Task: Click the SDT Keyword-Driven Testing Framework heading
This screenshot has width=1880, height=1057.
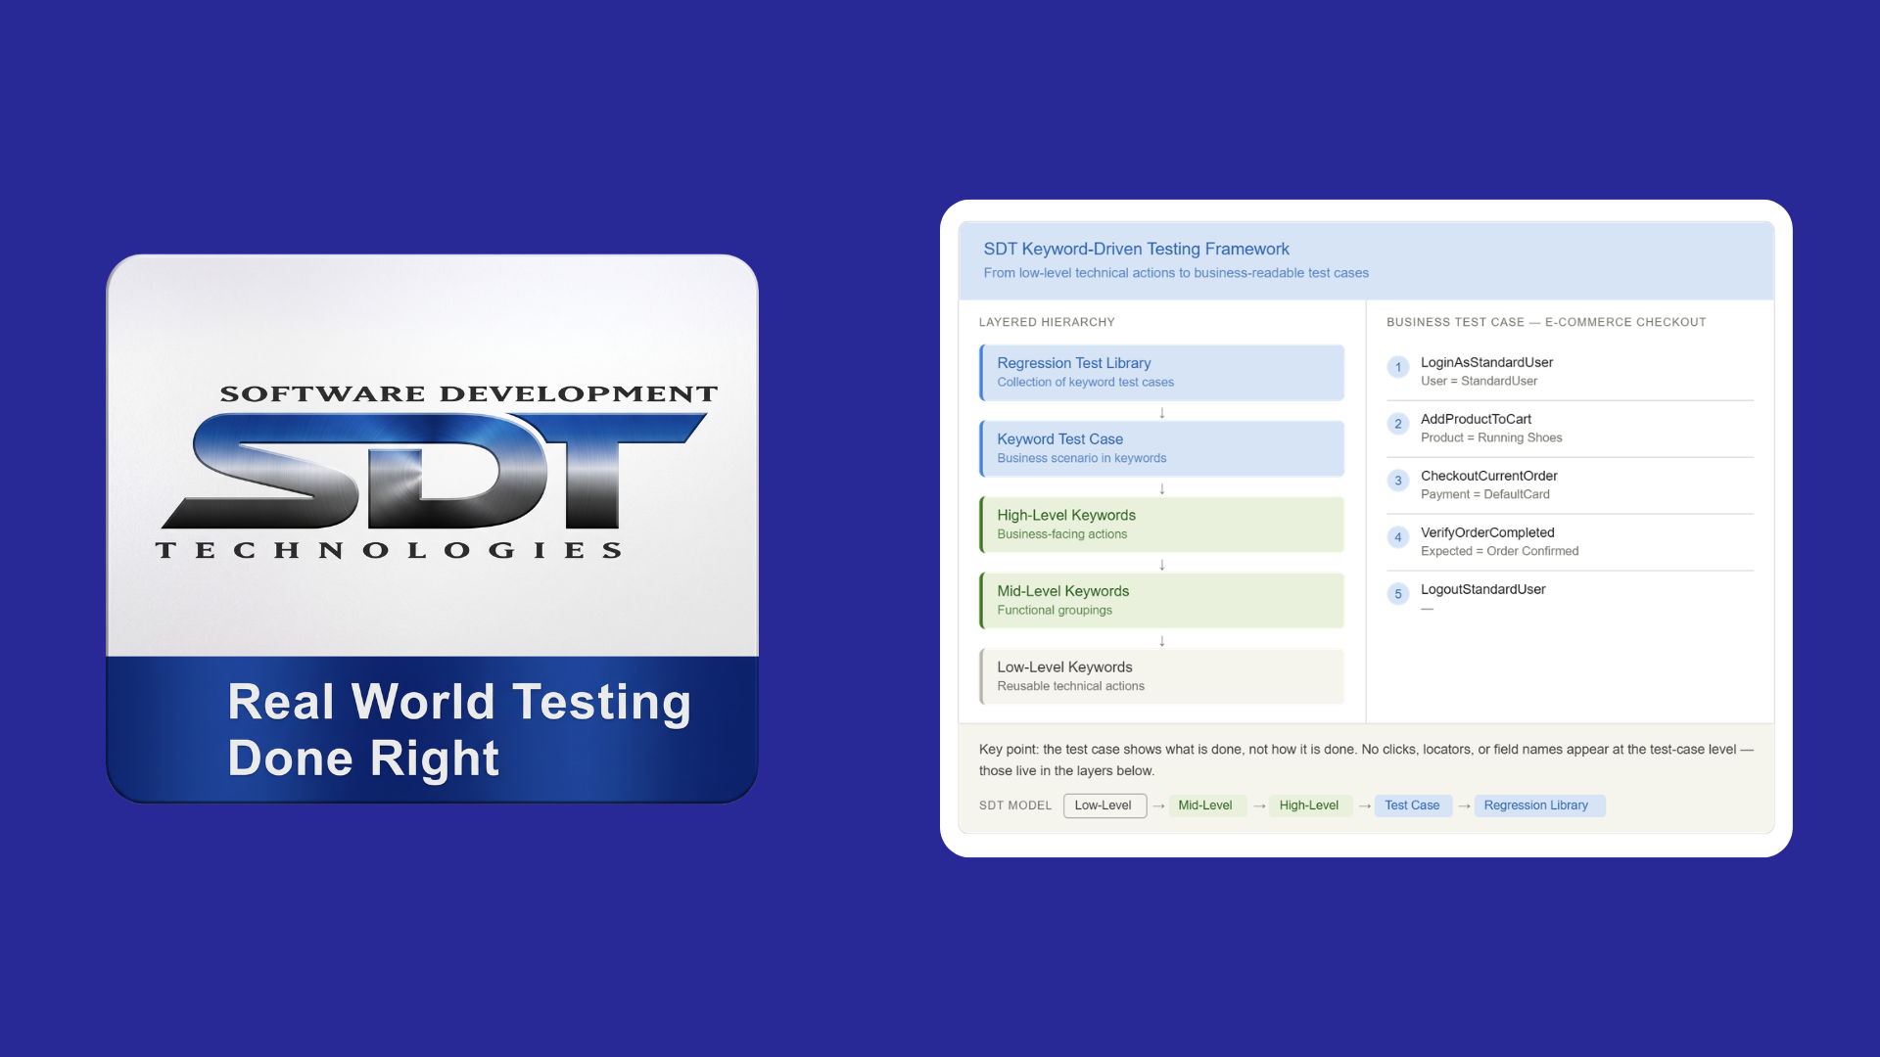Action: (x=1136, y=250)
